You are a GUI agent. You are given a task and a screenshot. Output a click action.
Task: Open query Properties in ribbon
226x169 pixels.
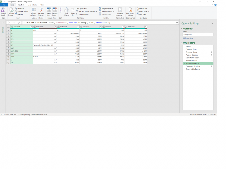click(20, 9)
